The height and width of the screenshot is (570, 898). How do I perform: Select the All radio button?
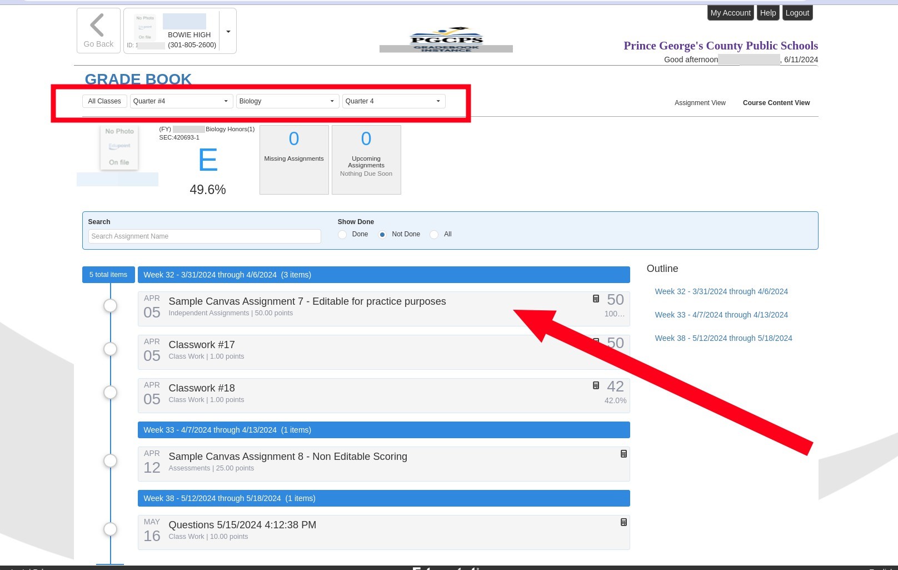[x=434, y=235]
